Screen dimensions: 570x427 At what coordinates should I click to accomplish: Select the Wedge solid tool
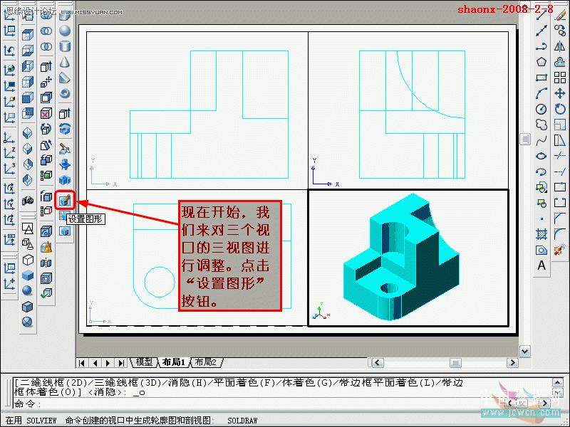[65, 78]
